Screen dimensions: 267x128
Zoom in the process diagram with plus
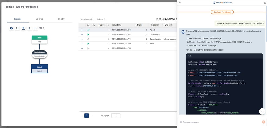[29, 28]
